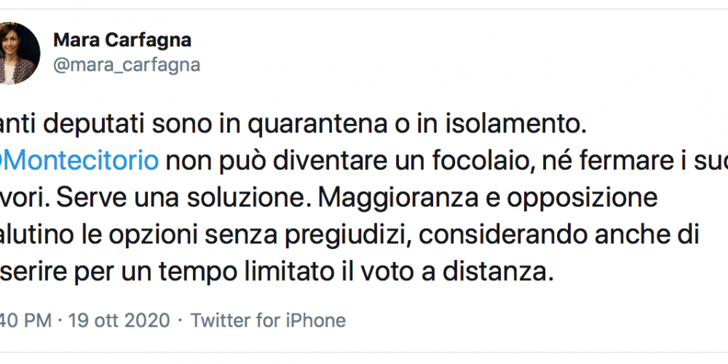Image resolution: width=728 pixels, height=364 pixels.
Task: Follow the Montecitorio mention link
Action: (x=79, y=161)
